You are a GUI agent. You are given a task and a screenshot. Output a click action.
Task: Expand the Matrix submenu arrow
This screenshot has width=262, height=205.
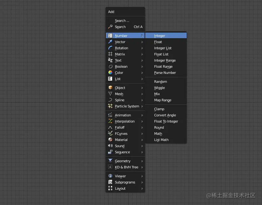pyautogui.click(x=142, y=54)
